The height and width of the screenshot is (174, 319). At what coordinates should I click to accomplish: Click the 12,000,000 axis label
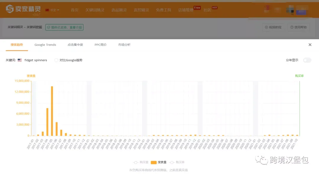(x=22, y=92)
